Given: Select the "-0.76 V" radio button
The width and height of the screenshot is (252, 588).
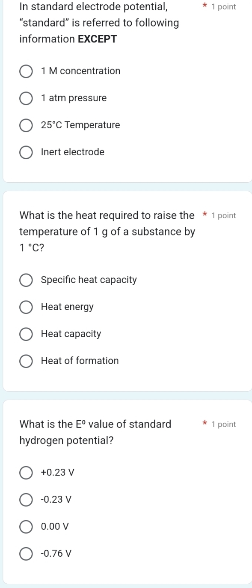Looking at the screenshot, I should coord(26,554).
